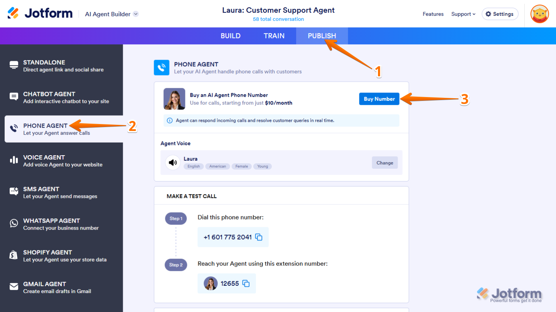The height and width of the screenshot is (312, 556).
Task: Click the Jotform logo in the header
Action: click(x=40, y=13)
